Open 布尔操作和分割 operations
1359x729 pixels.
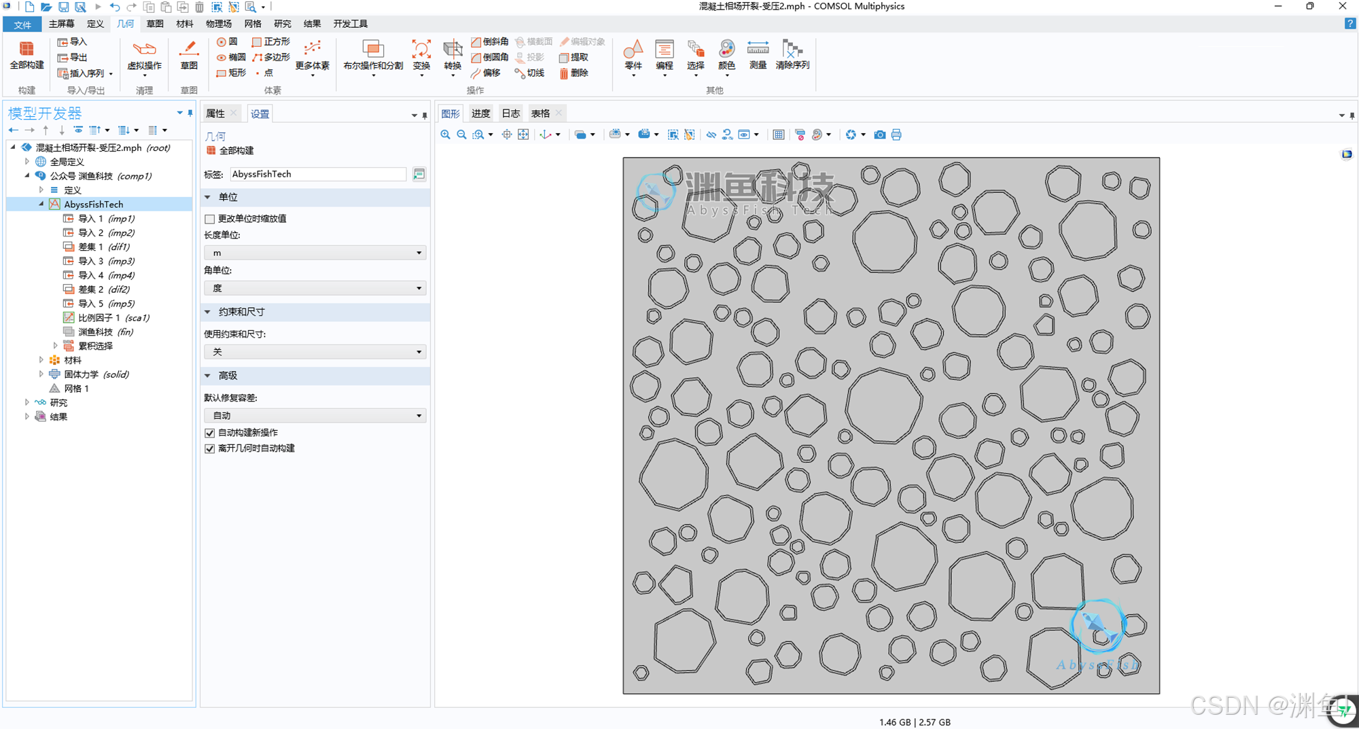373,57
